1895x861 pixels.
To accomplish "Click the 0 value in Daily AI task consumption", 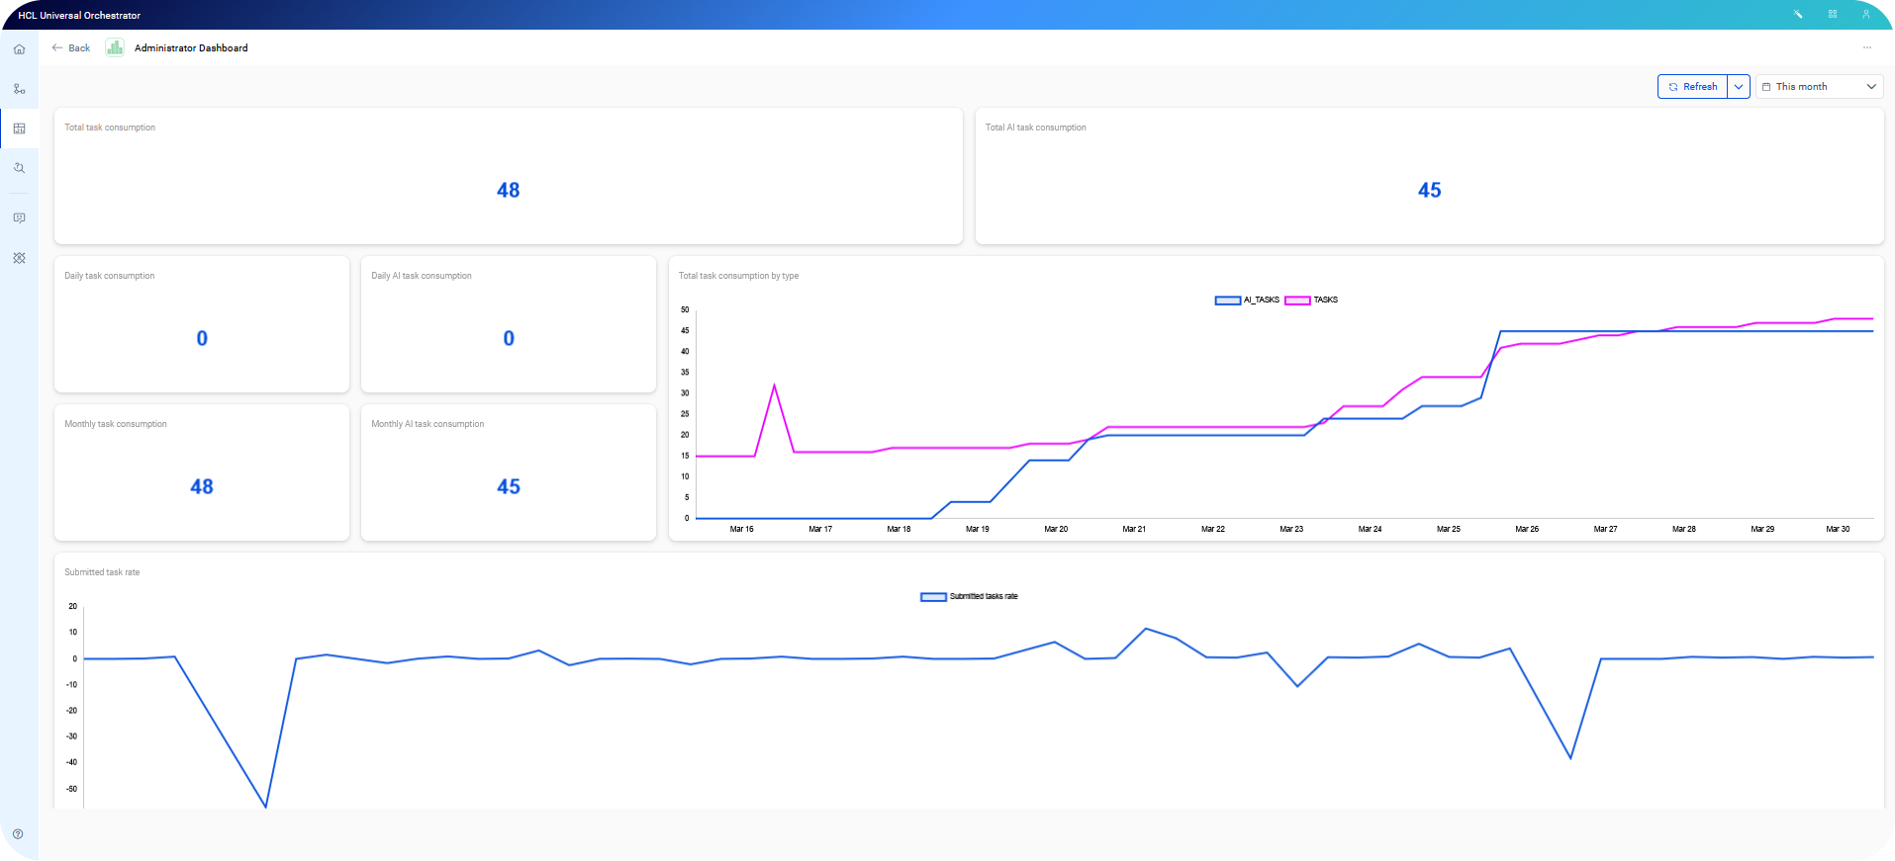I will point(509,338).
